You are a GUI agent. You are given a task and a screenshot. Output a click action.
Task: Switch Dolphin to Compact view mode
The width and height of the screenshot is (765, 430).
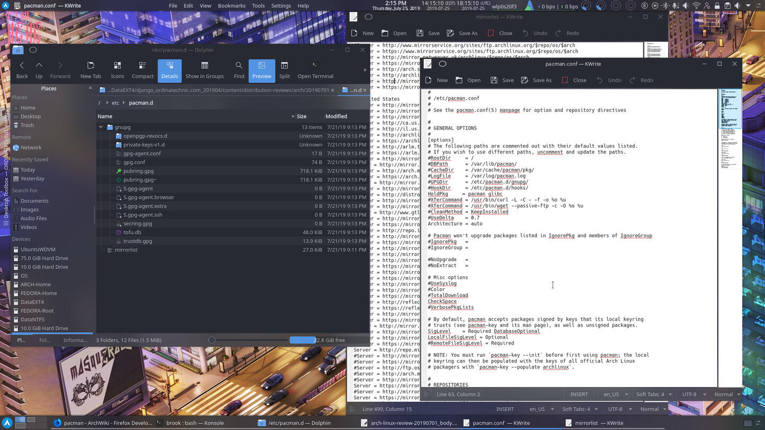coord(142,70)
